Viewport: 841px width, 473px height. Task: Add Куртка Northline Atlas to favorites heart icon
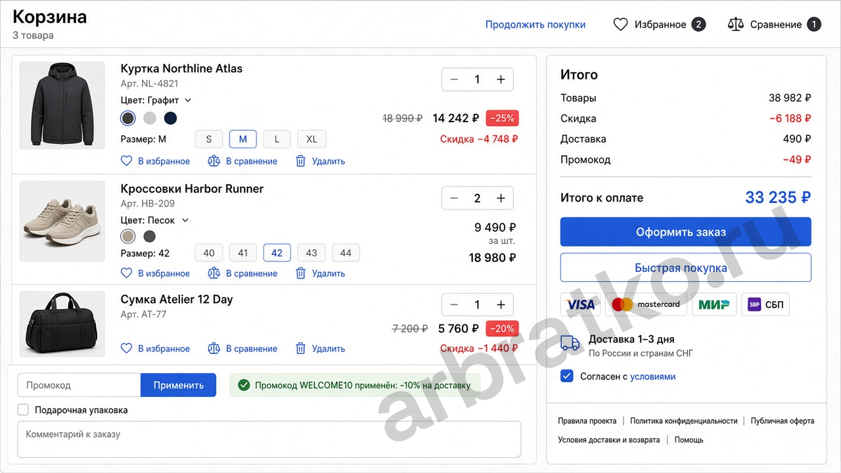tap(127, 161)
